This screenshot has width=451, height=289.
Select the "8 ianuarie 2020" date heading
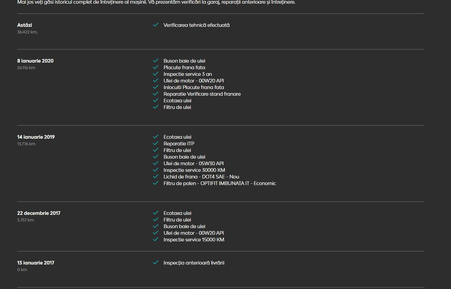35,61
